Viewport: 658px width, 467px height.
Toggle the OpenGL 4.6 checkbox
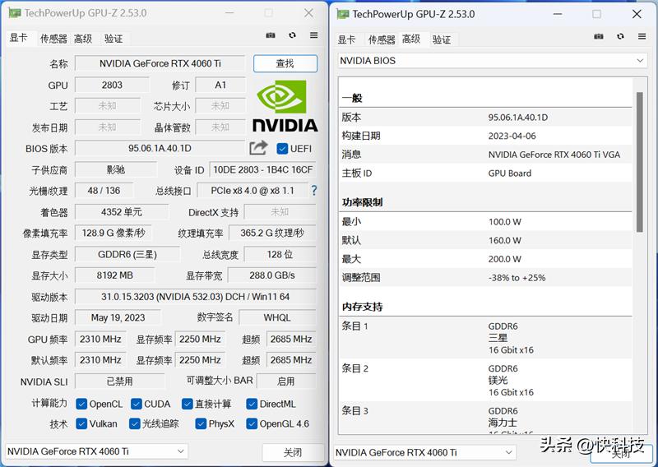252,423
